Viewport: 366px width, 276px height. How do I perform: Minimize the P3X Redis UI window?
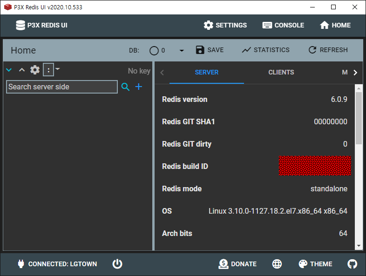(312, 7)
